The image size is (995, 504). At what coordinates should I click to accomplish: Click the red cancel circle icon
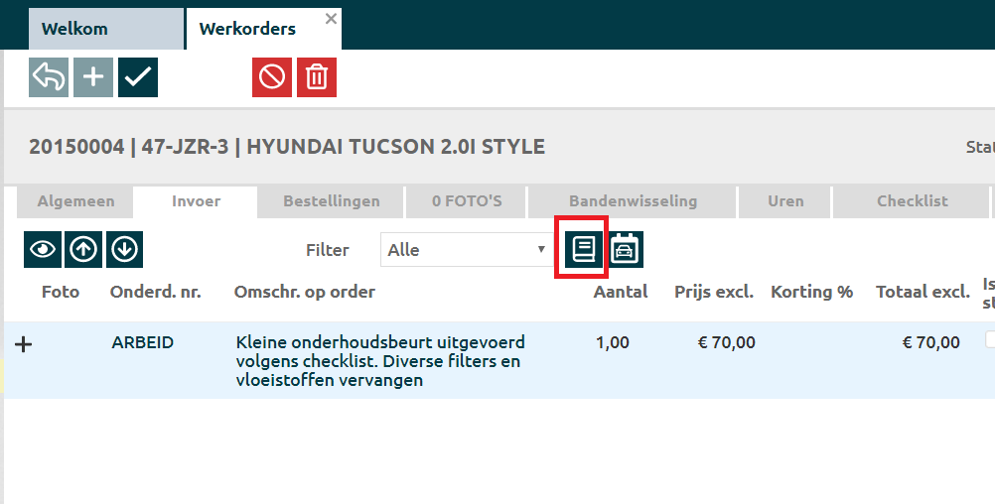point(272,77)
